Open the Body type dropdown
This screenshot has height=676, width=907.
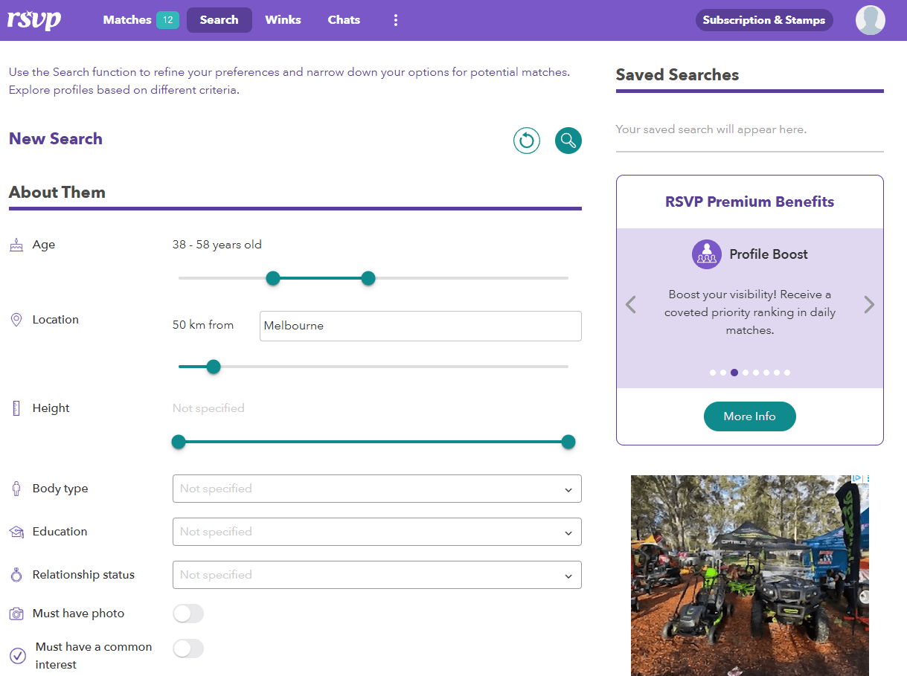tap(377, 489)
